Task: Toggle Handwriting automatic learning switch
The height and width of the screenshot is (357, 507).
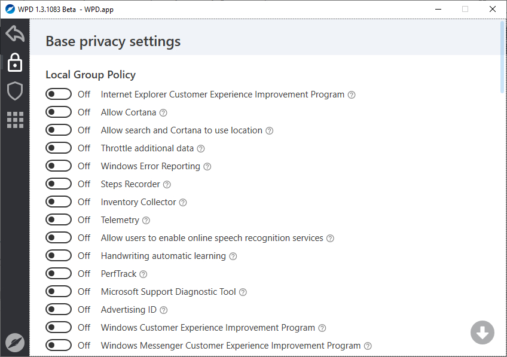Action: pyautogui.click(x=59, y=256)
